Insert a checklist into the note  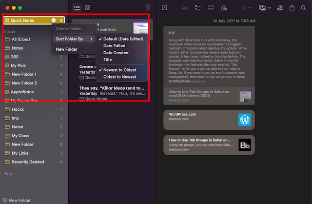pyautogui.click(x=198, y=8)
